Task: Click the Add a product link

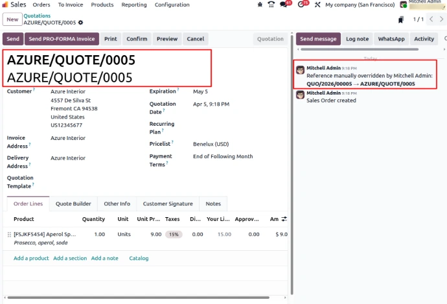Action: [x=31, y=258]
